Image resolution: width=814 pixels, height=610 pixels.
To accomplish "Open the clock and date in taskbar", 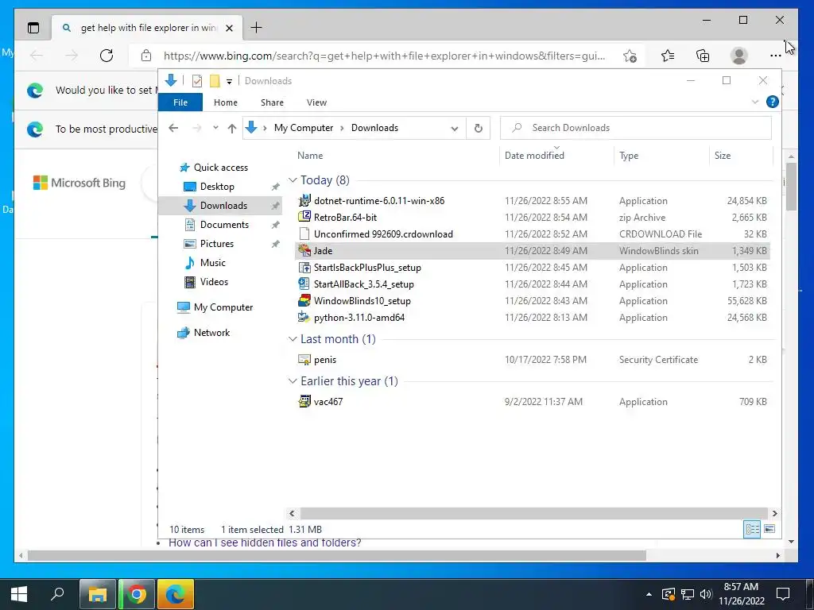I will 742,594.
